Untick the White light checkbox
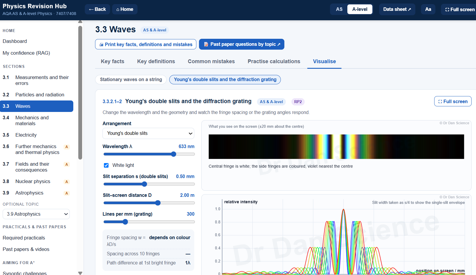Screen dimensions: 476x275 [106, 165]
